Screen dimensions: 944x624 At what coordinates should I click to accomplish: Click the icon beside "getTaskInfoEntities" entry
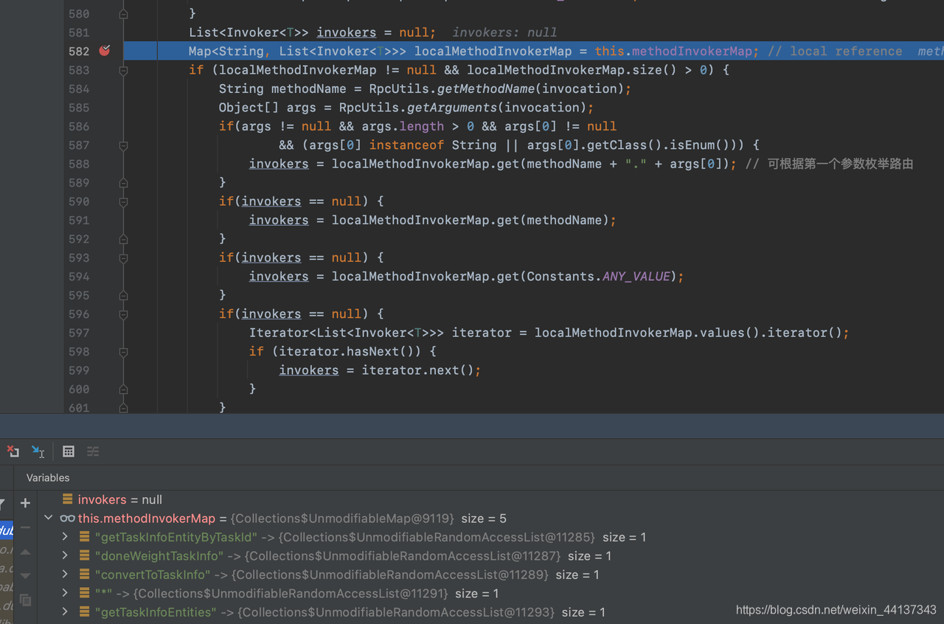pyautogui.click(x=85, y=612)
